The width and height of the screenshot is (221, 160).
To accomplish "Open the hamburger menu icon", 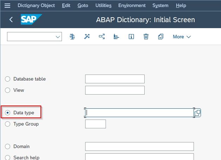I will pyautogui.click(x=7, y=6).
